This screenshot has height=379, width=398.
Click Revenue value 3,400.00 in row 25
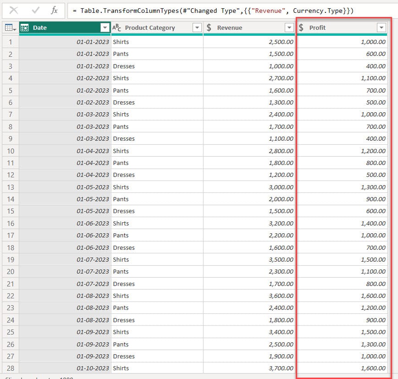point(281,332)
